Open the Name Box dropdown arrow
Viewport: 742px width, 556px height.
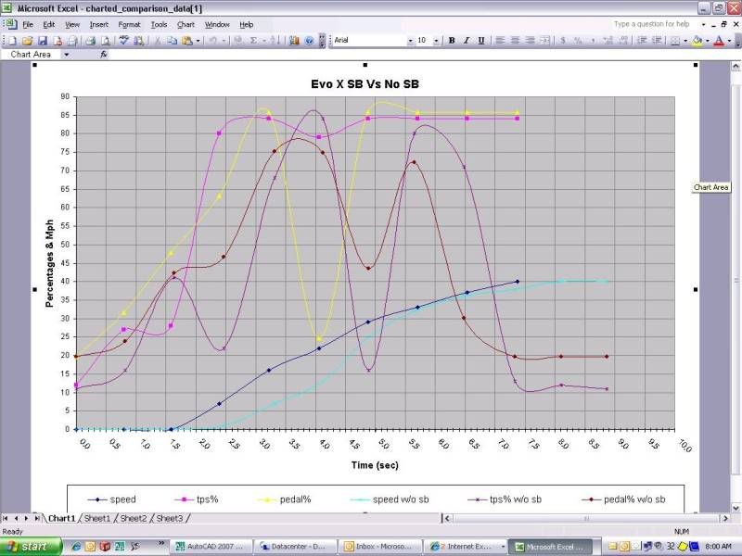(x=67, y=55)
